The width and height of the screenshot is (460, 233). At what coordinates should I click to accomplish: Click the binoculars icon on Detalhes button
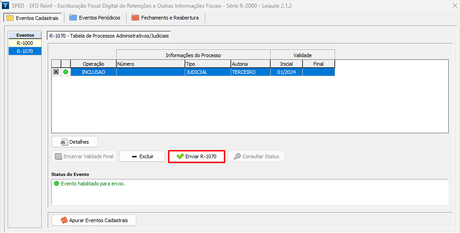(64, 142)
